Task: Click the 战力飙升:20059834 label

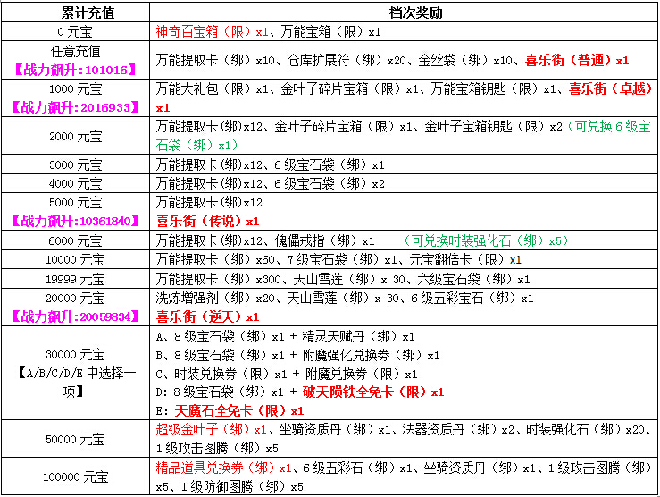Action: pyautogui.click(x=76, y=316)
